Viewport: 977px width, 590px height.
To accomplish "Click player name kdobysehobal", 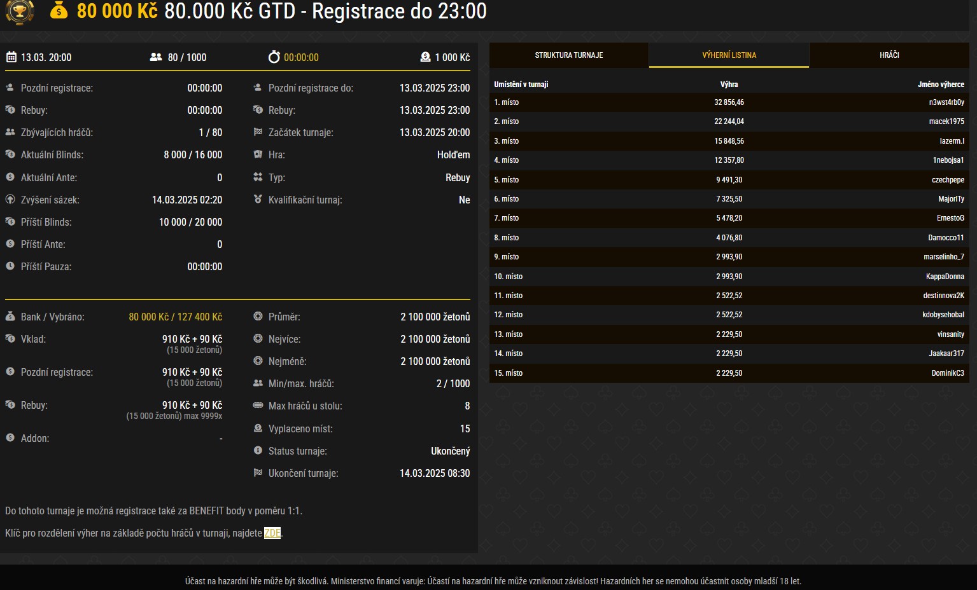I will tap(943, 315).
